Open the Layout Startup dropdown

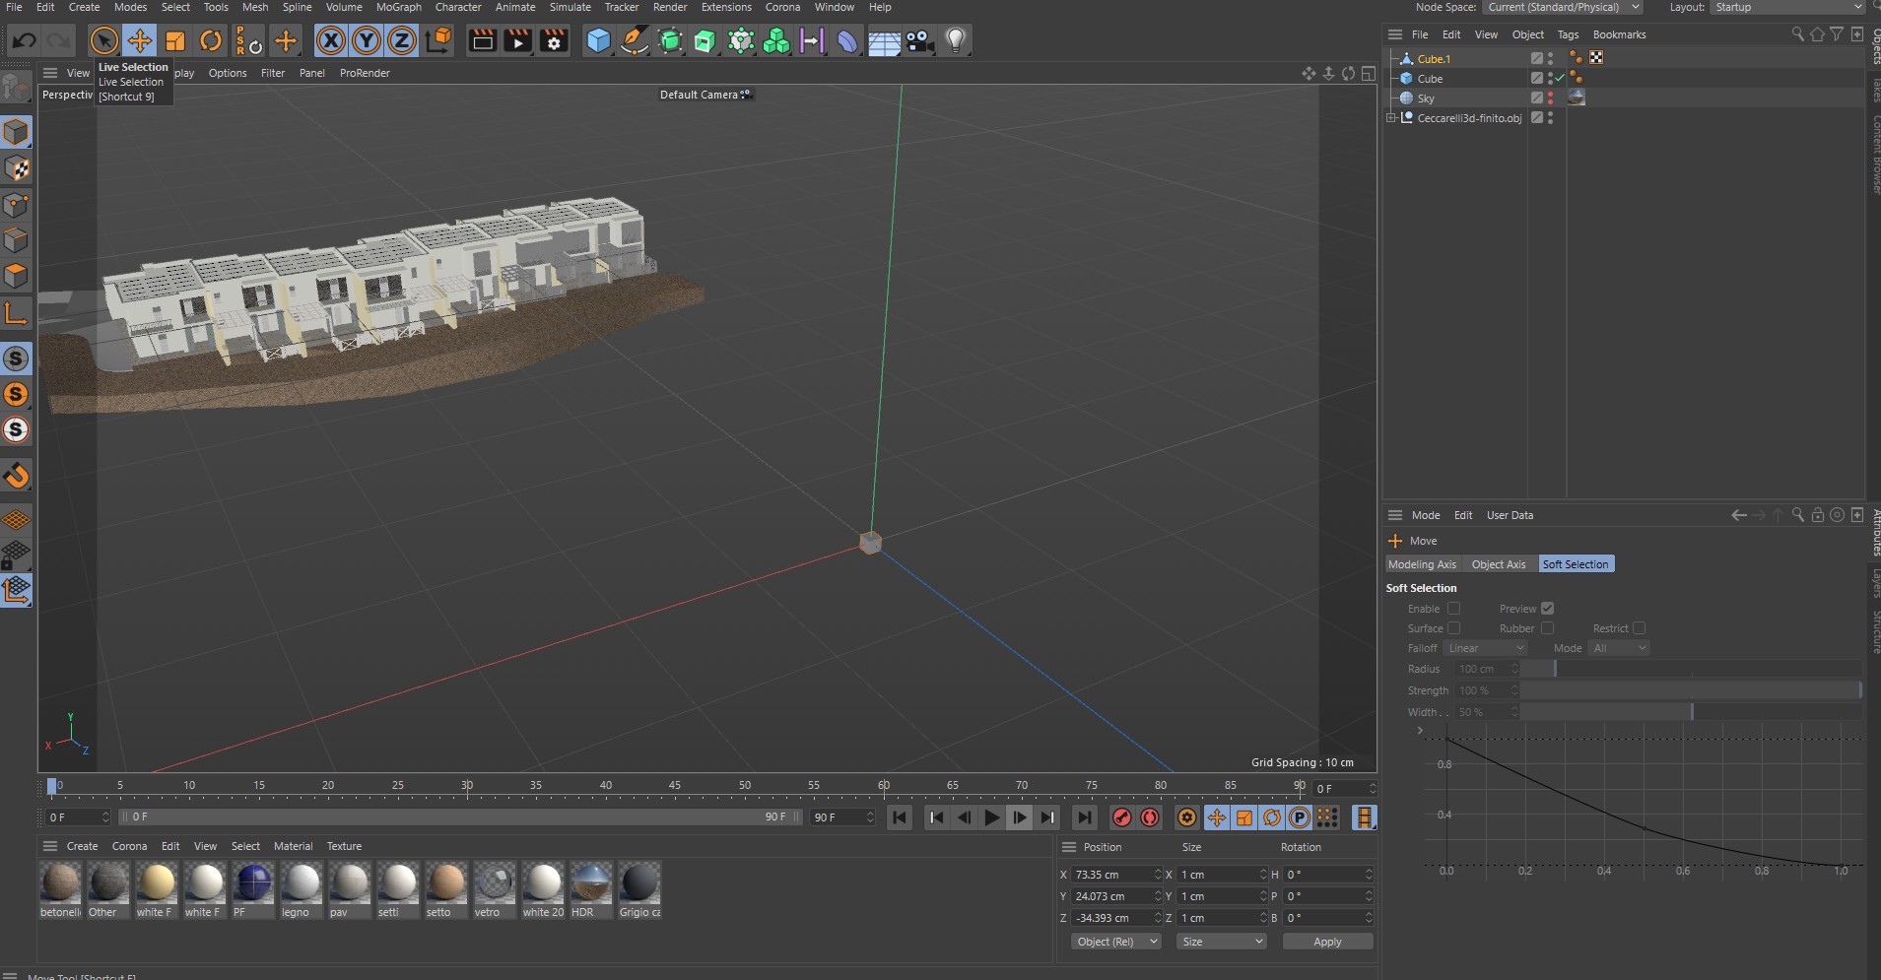(1787, 7)
